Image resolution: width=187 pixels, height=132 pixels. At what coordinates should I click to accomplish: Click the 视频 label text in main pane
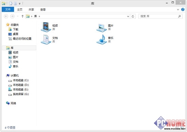pyautogui.click(x=55, y=26)
